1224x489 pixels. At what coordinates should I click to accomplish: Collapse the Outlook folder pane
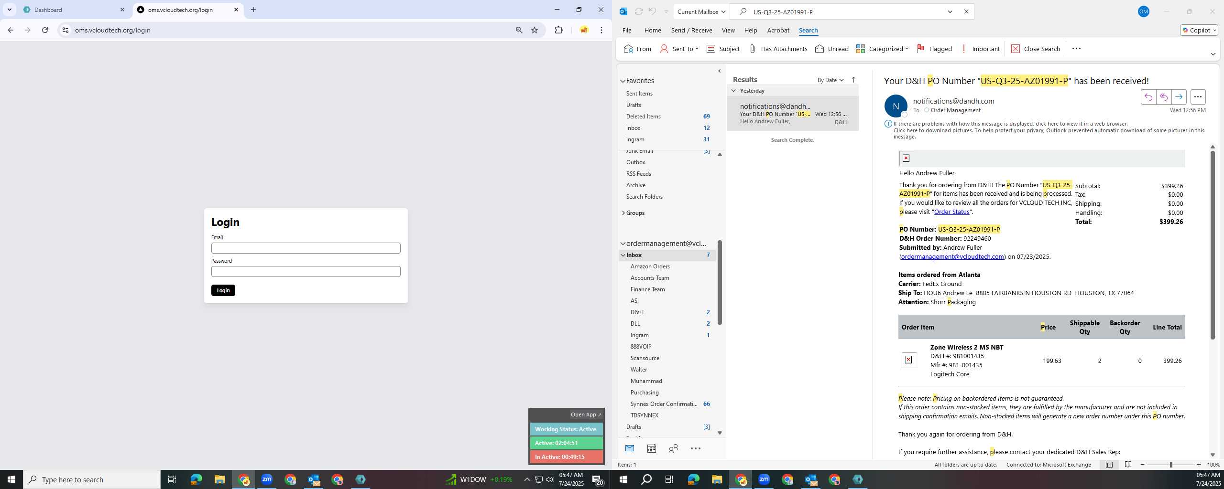pyautogui.click(x=720, y=71)
